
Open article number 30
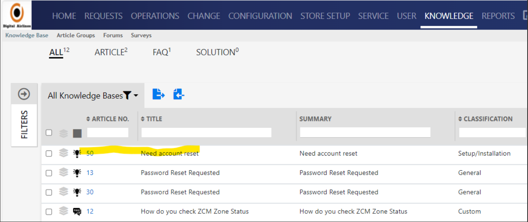point(90,192)
